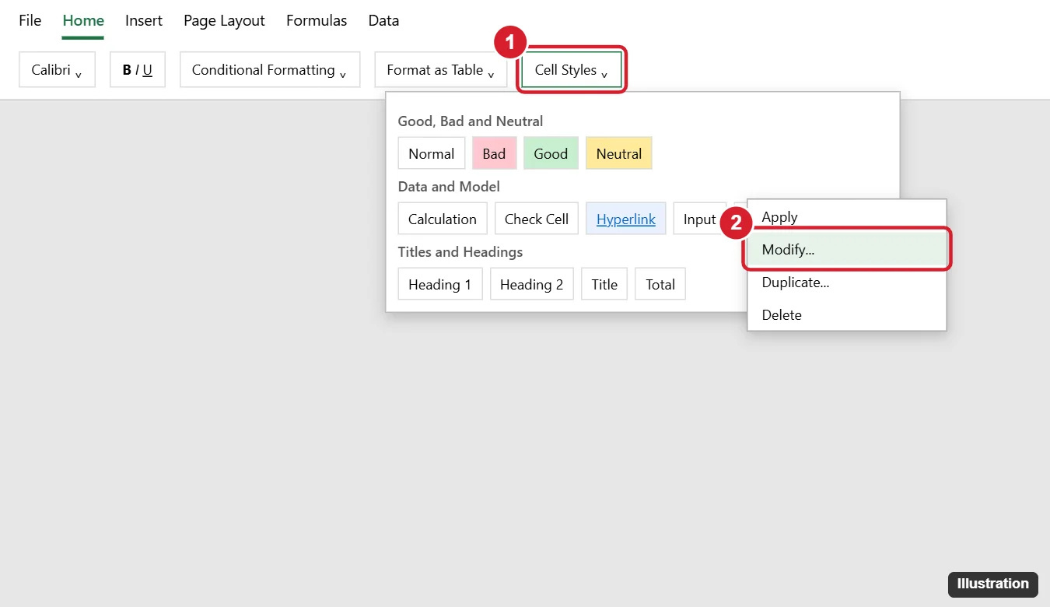Click Duplicate... in the context menu
Image resolution: width=1050 pixels, height=607 pixels.
847,282
